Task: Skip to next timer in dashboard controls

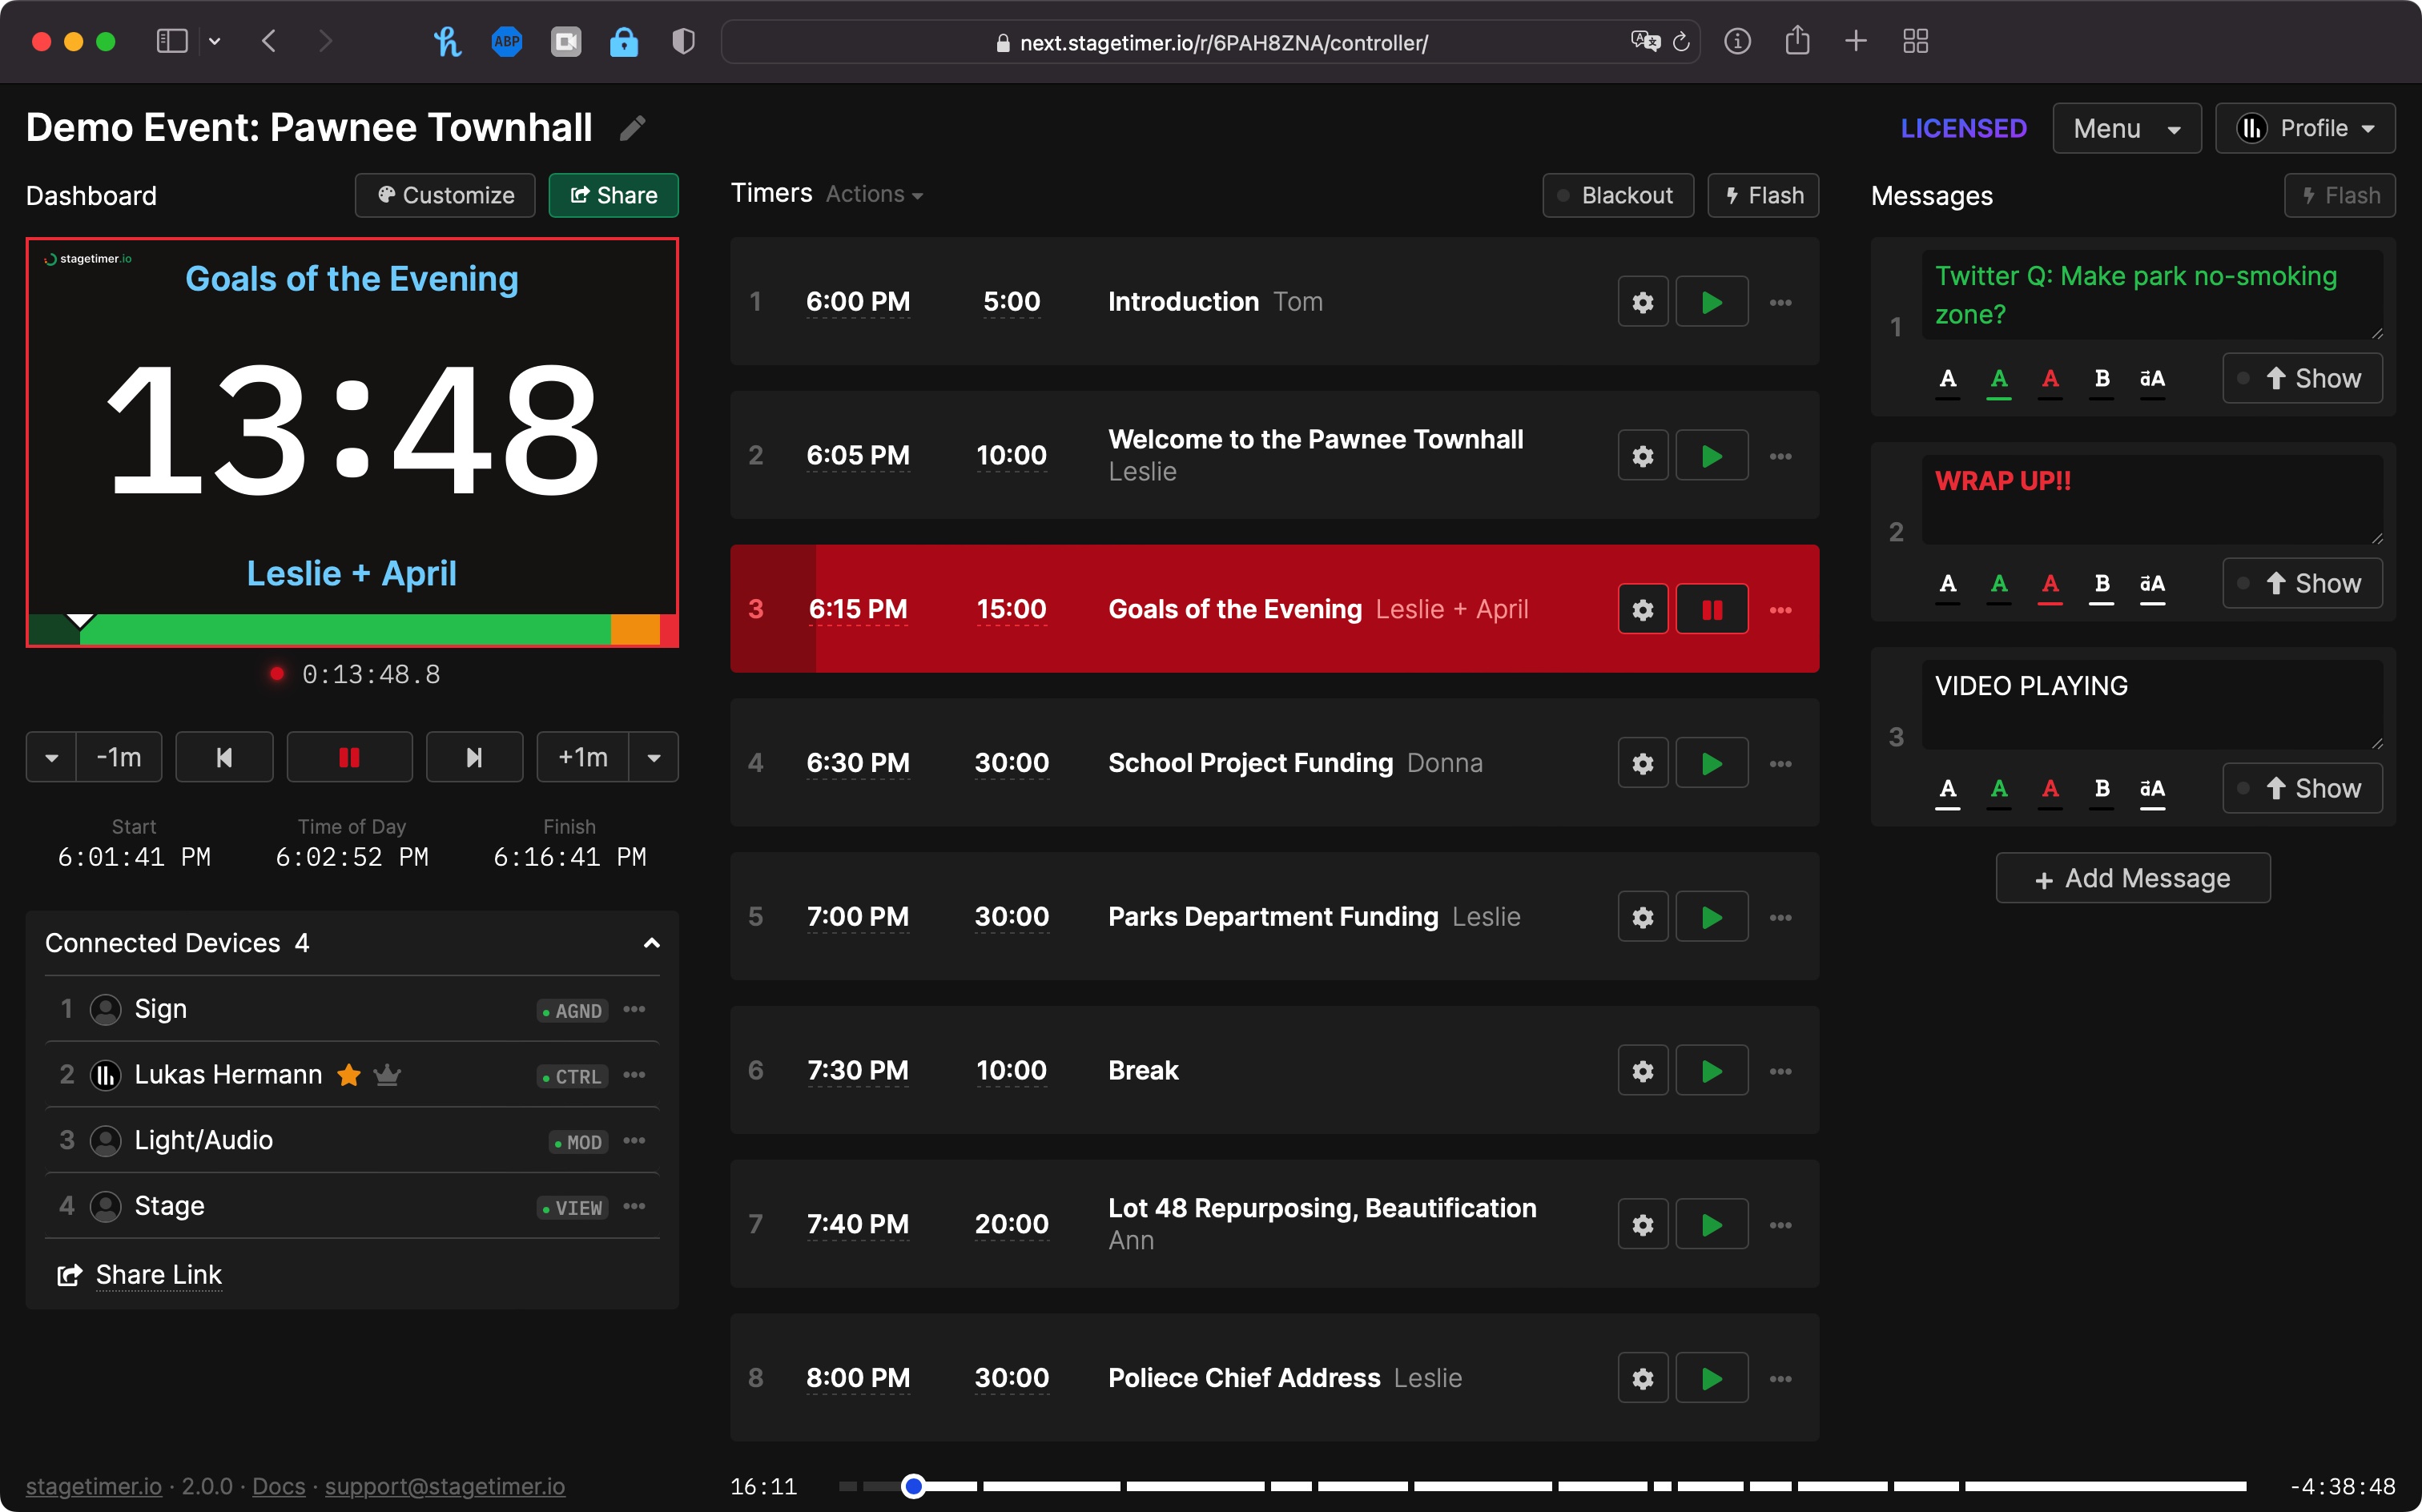Action: (x=474, y=757)
